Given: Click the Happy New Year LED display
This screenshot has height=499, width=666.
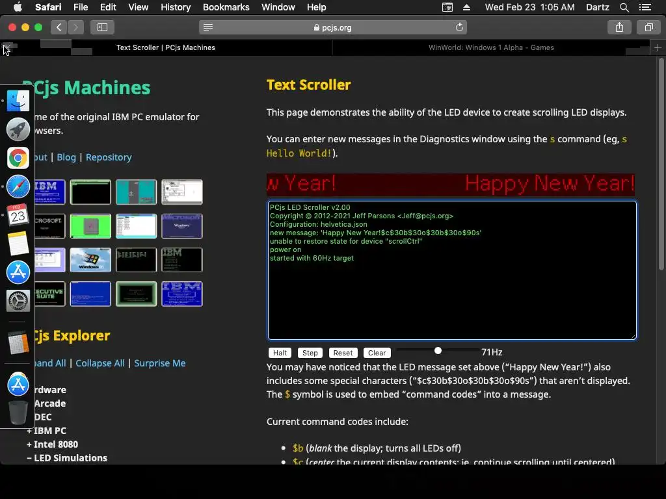Looking at the screenshot, I should [451, 184].
